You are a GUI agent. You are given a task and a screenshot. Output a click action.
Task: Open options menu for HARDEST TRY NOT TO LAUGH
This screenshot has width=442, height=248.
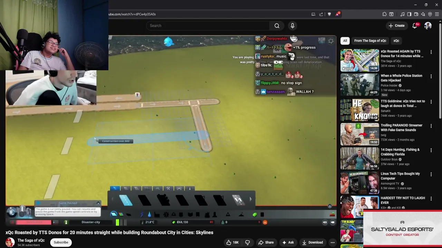pos(431,199)
